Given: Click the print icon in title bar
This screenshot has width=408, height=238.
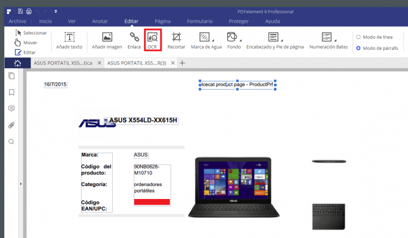Looking at the screenshot, I should coord(29,11).
